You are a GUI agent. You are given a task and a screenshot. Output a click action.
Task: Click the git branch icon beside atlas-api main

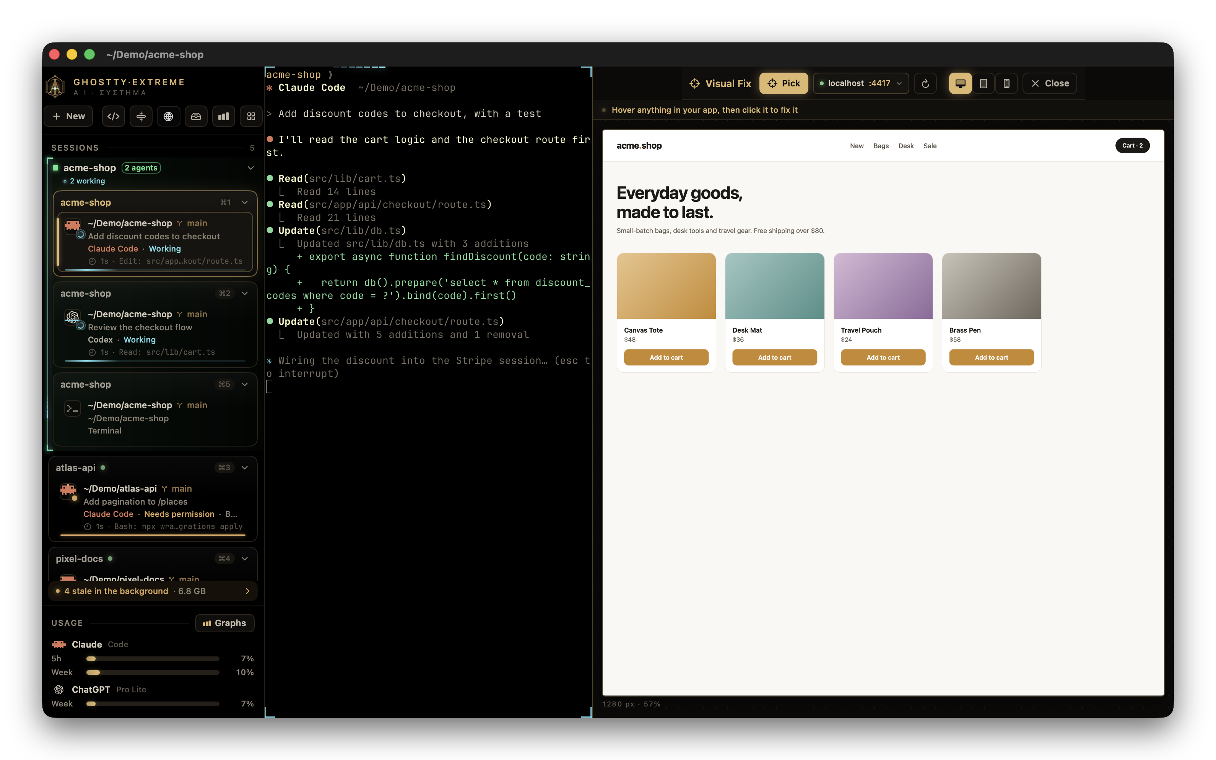click(x=164, y=489)
